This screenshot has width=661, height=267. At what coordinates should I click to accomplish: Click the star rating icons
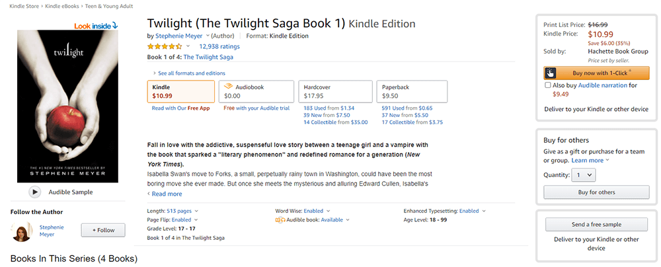point(164,47)
